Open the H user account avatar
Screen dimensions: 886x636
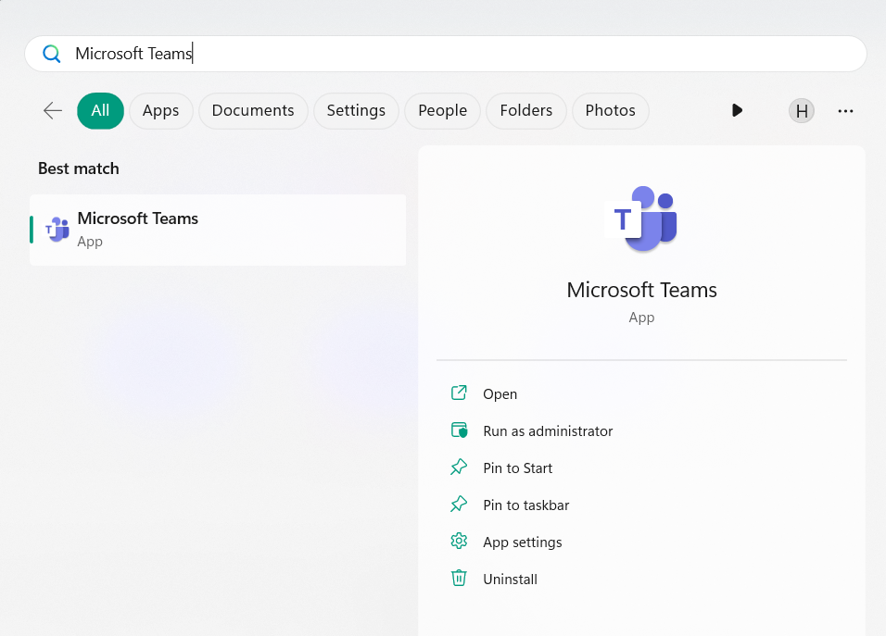point(802,111)
